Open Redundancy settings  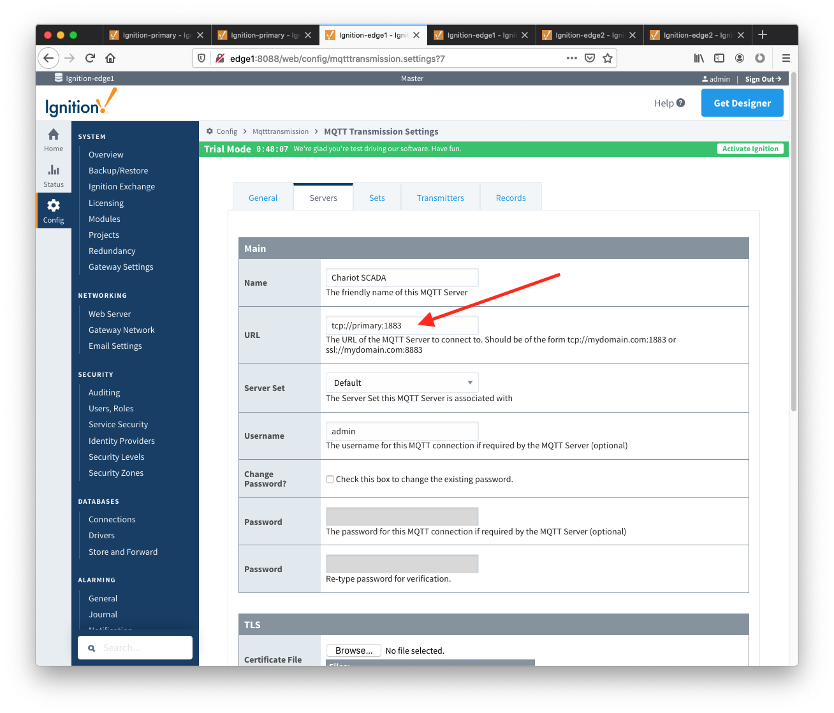pyautogui.click(x=112, y=251)
